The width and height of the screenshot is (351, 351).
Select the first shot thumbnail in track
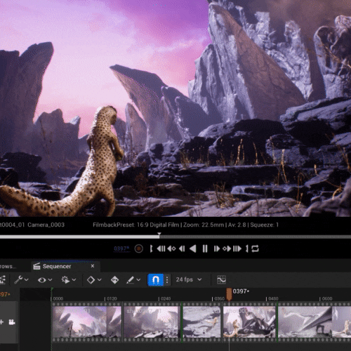pos(87,322)
